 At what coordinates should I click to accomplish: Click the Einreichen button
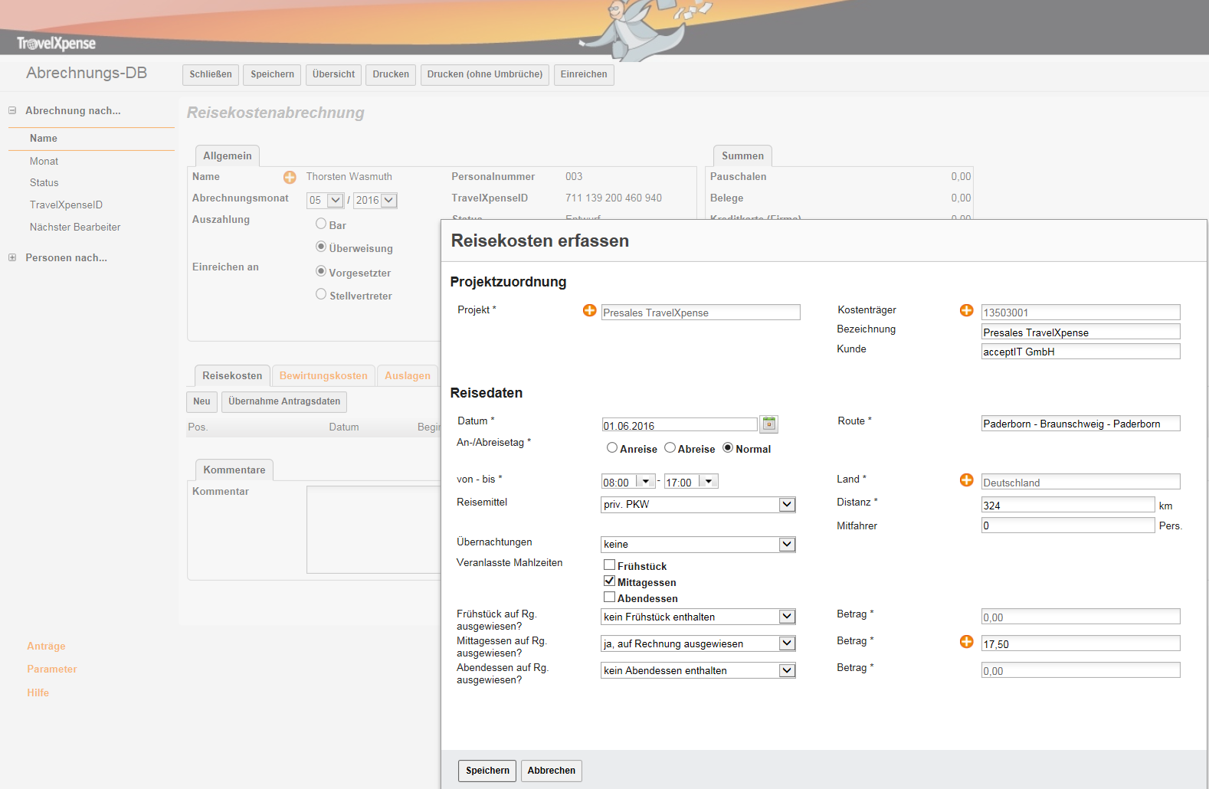click(x=584, y=74)
